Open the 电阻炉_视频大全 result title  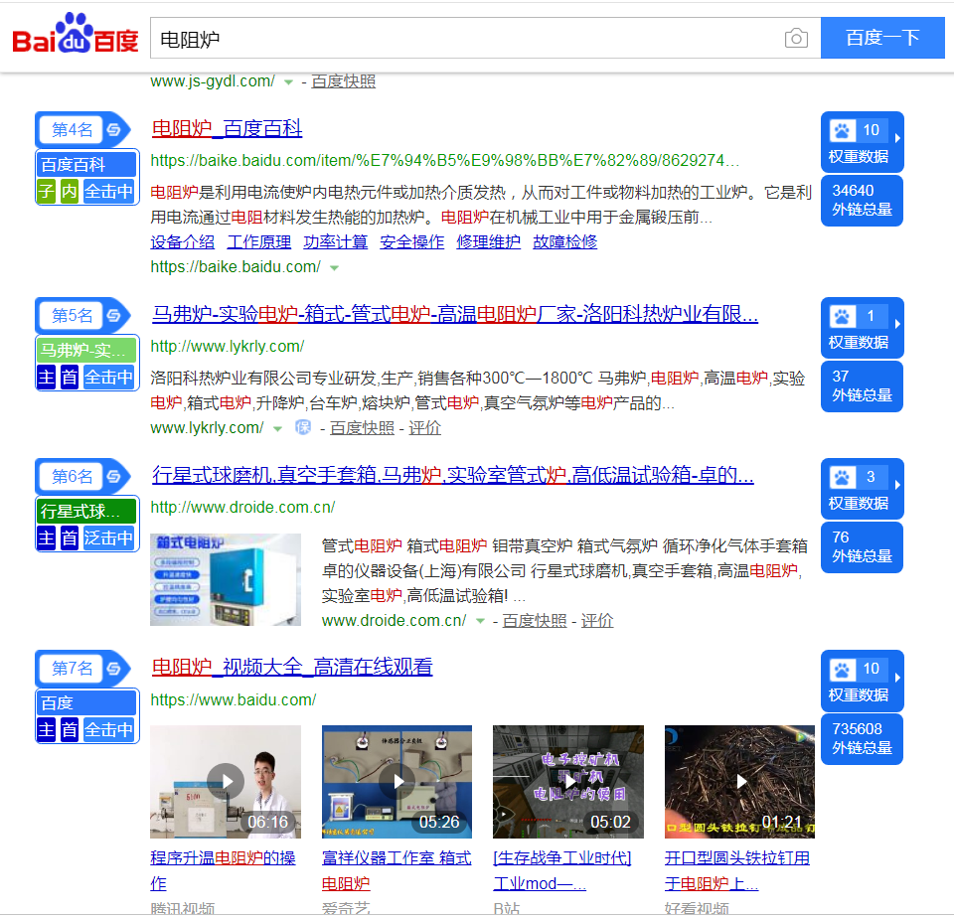click(x=292, y=667)
